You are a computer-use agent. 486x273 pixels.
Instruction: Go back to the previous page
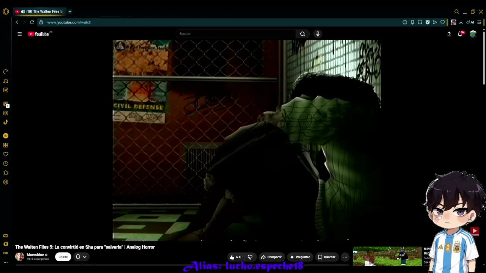(17, 22)
